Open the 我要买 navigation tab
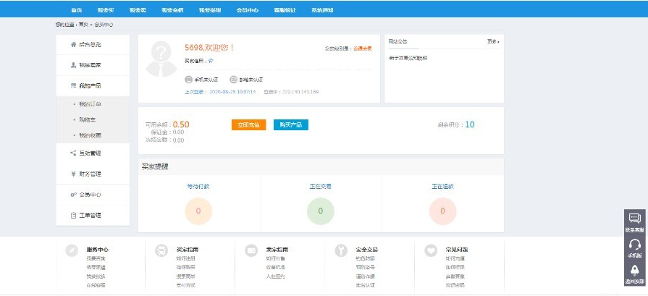 click(x=106, y=10)
